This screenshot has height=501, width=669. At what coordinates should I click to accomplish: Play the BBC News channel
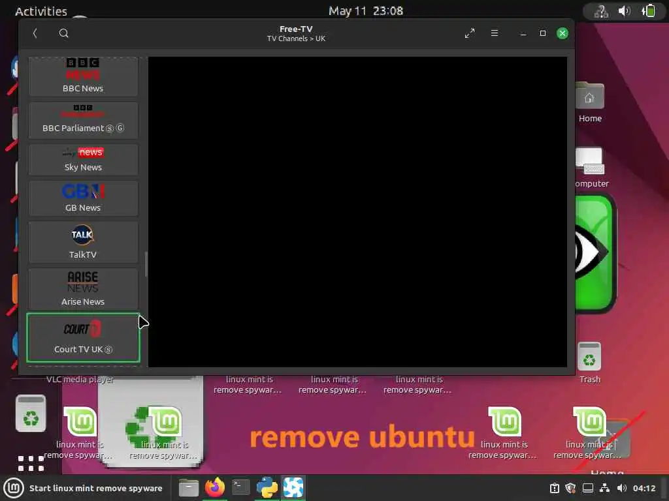click(83, 76)
